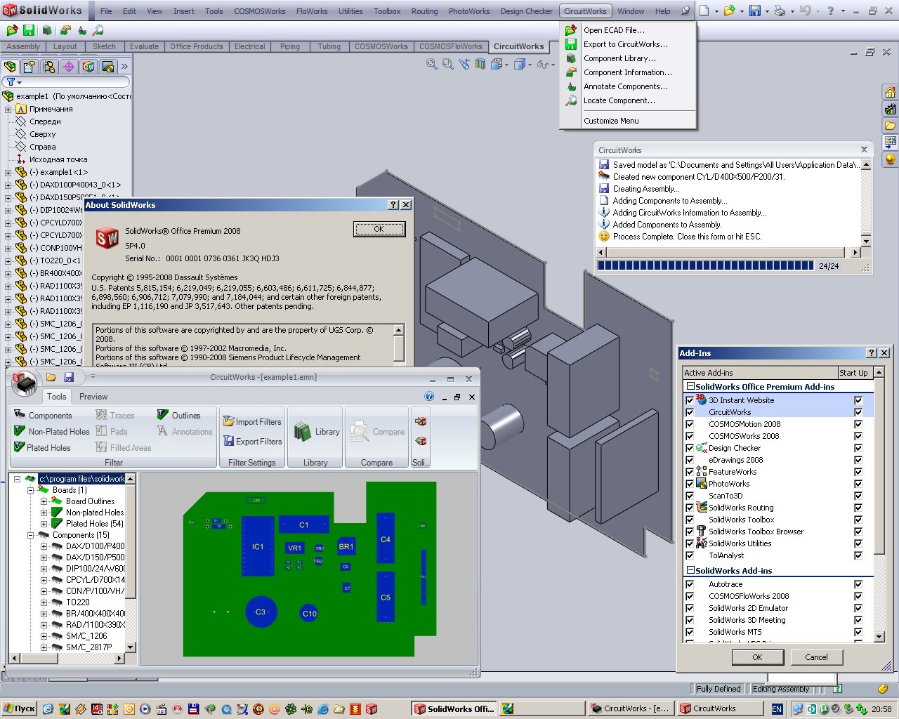Click Cancel in Add-Ins dialog
Screen dimensions: 899x719
pos(816,657)
